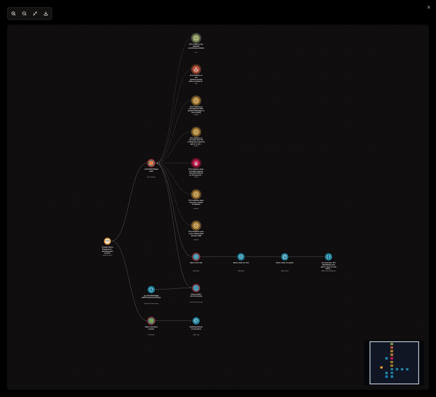Select the Inbound IP Permission sg-0123456789ab node
This screenshot has width=436, height=397.
pyautogui.click(x=151, y=289)
